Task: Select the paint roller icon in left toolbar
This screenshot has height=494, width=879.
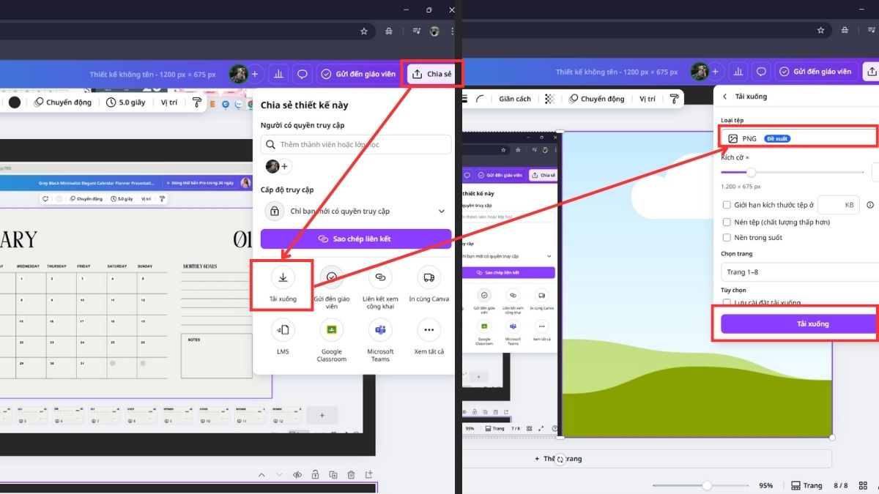Action: [196, 102]
